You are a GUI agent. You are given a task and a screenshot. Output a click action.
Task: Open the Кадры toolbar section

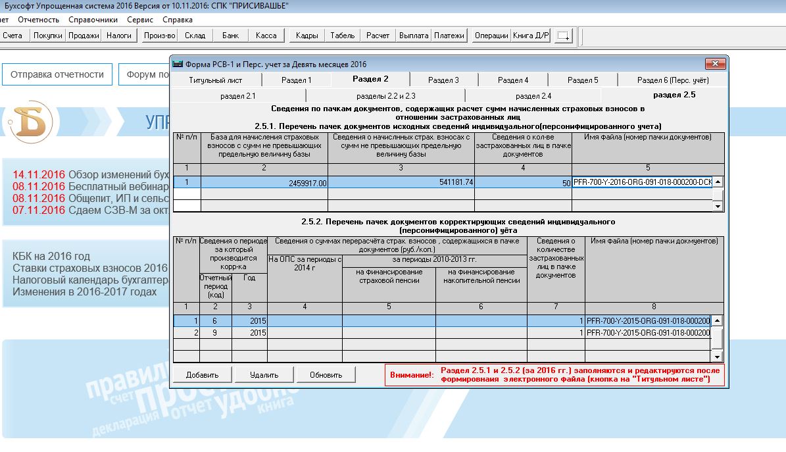point(307,36)
